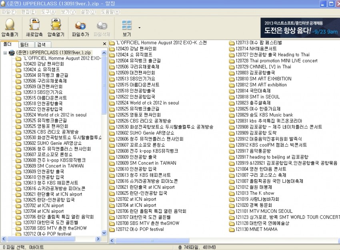
Task: Open the 보기(V) menu
Action: coord(68,12)
